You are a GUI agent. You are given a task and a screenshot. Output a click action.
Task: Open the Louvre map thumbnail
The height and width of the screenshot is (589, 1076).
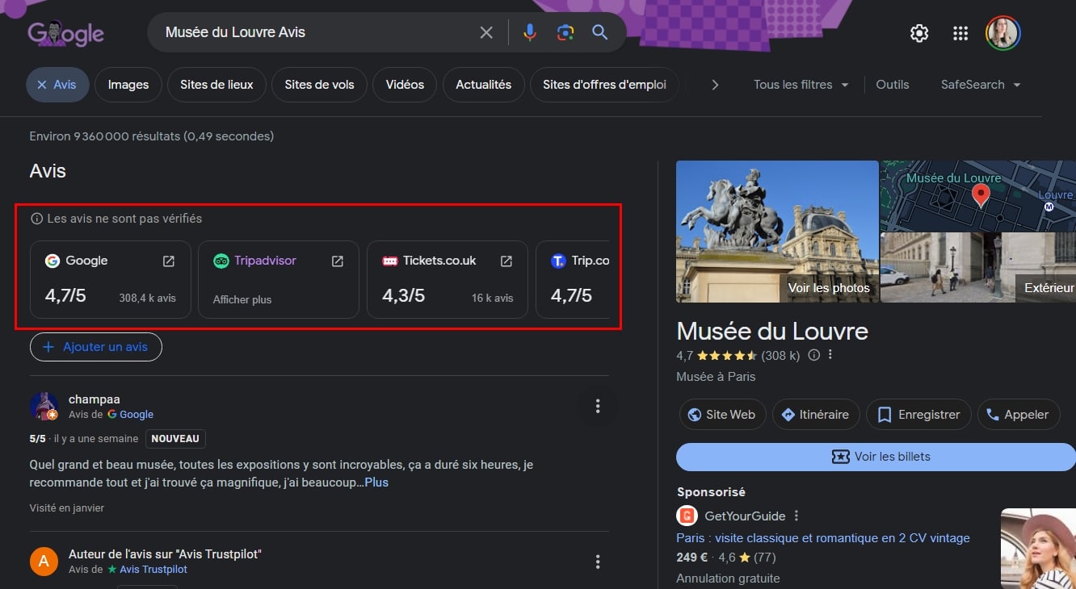[x=977, y=194]
